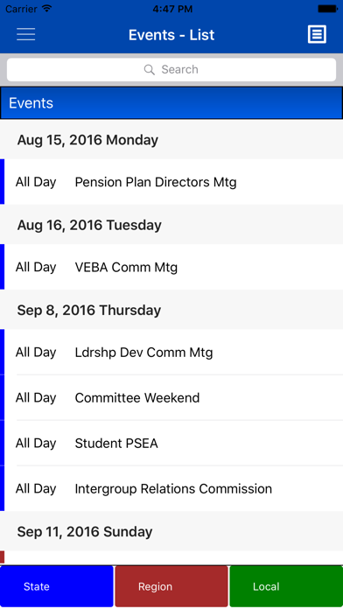Open the Committee Weekend event
The width and height of the screenshot is (343, 609).
[x=171, y=397]
